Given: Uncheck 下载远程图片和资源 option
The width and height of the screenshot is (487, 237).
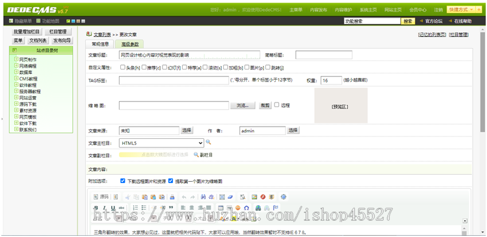Looking at the screenshot, I should 123,181.
